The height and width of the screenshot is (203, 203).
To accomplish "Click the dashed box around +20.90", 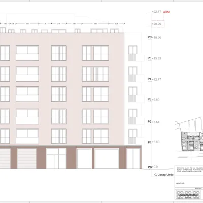I will [158, 24].
